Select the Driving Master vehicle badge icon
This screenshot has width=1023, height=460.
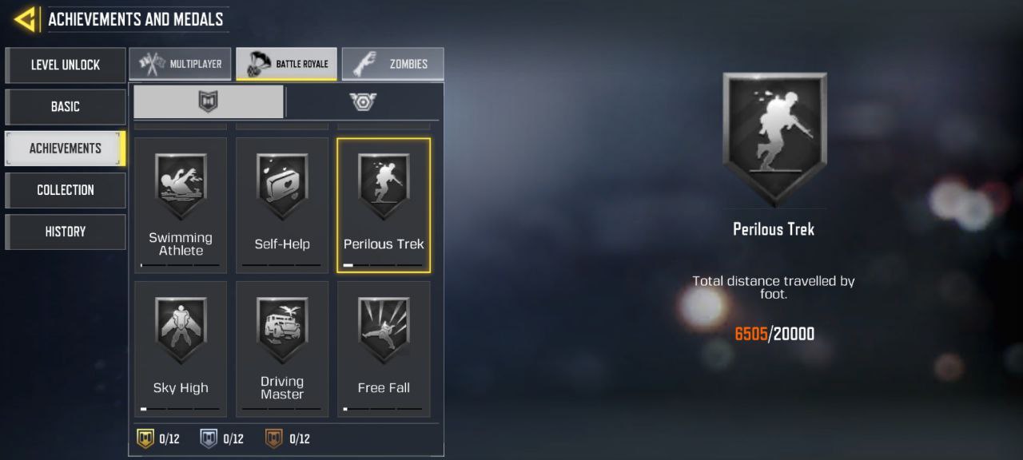point(282,330)
